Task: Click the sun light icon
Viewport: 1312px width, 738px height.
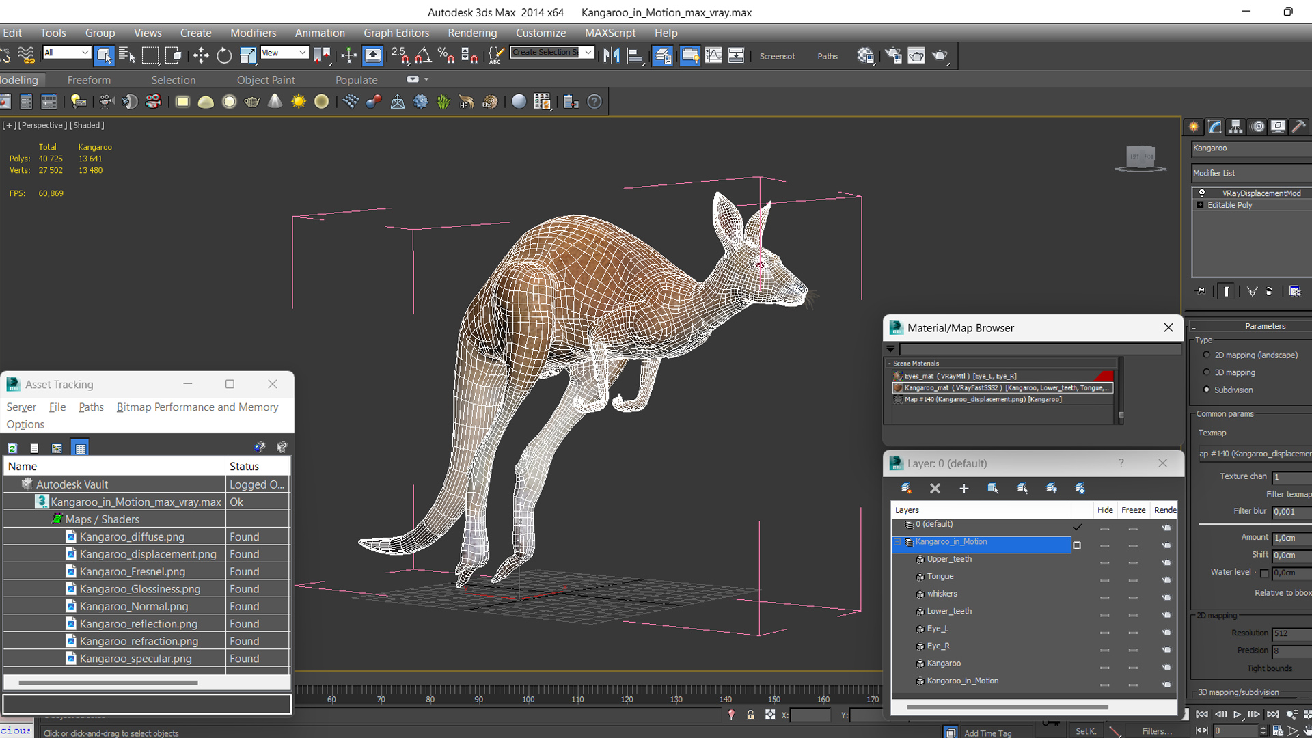Action: click(299, 102)
